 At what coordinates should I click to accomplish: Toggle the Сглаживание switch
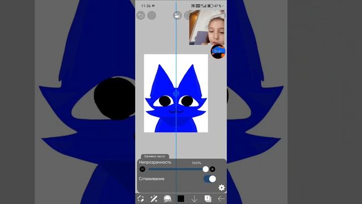[210, 179]
